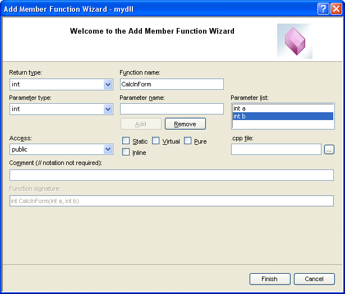Image resolution: width=345 pixels, height=294 pixels.
Task: Close the Add Member Function Wizard
Action: [336, 9]
